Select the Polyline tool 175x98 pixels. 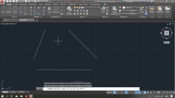[x=8, y=10]
